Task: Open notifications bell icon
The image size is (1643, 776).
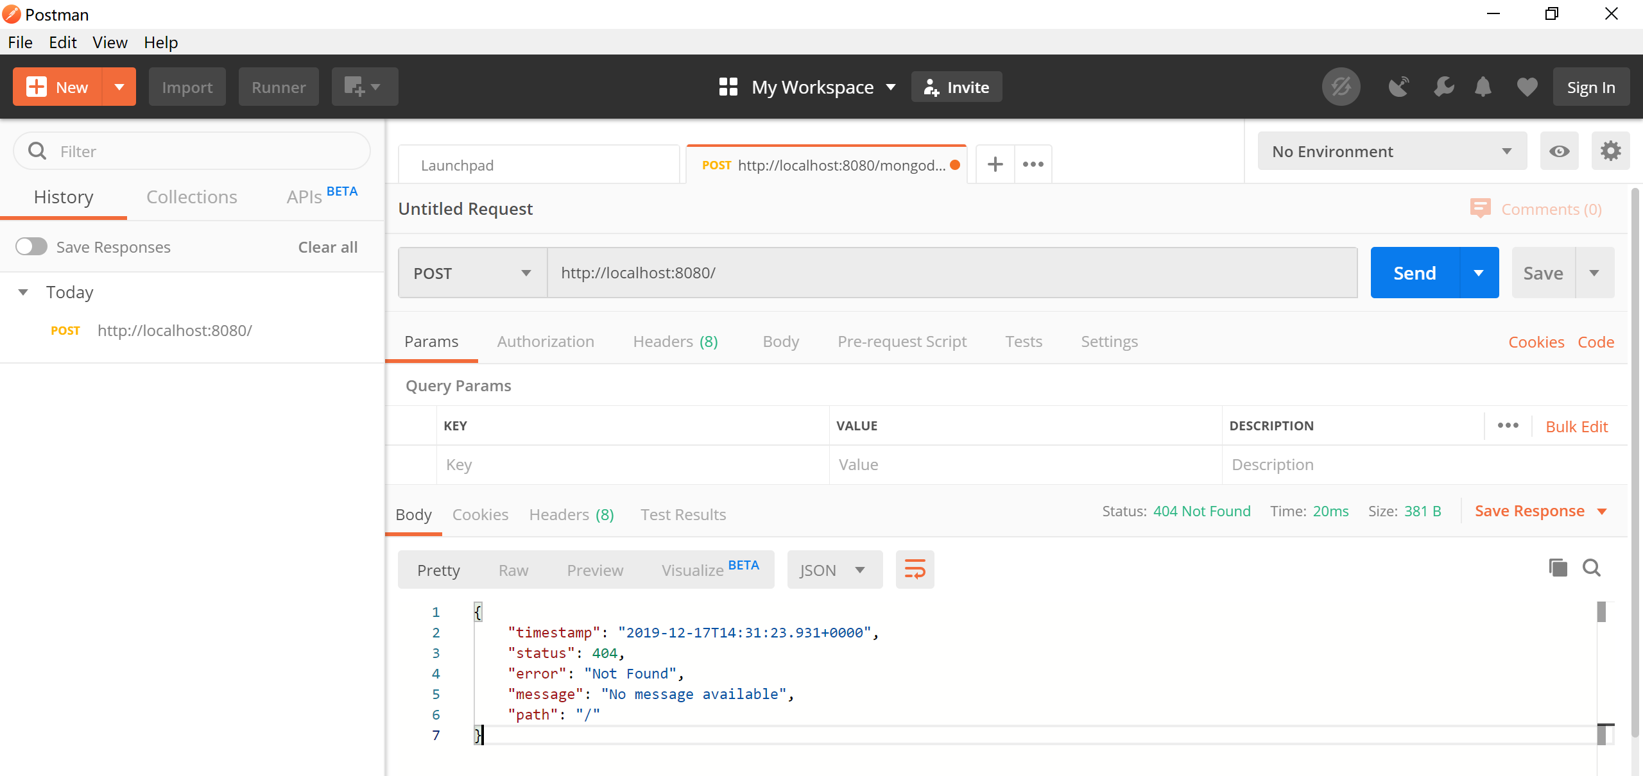Action: click(1483, 87)
